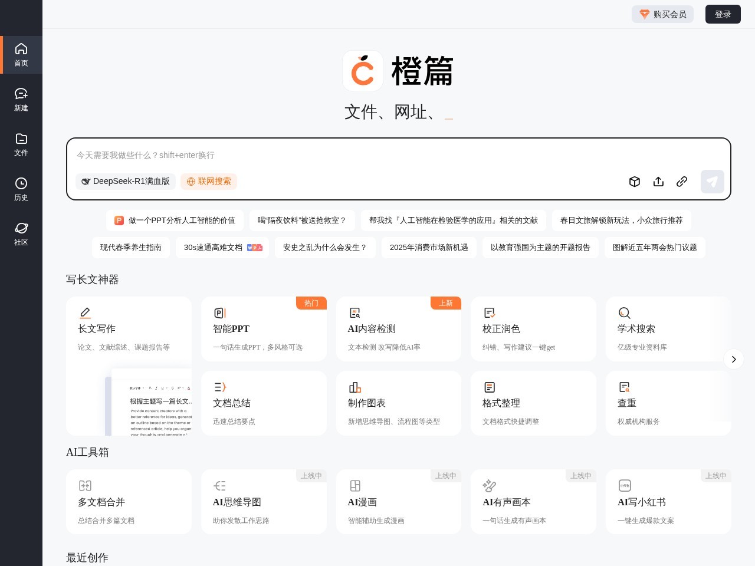Click the 购买会员 membership button
The width and height of the screenshot is (755, 566).
coord(662,14)
